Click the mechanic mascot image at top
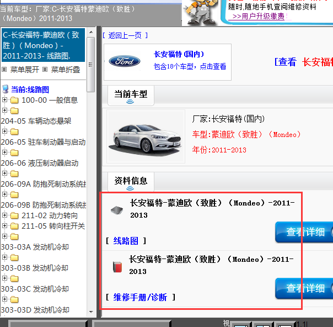 pyautogui.click(x=201, y=12)
